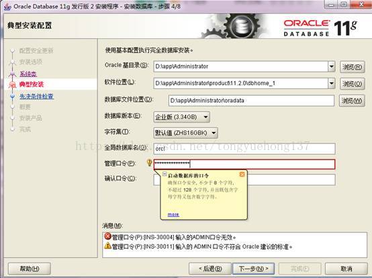Click 安装选项 step in sidebar

tap(31, 62)
